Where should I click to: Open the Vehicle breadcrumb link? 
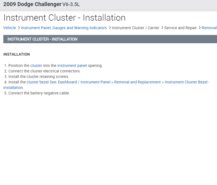[x=10, y=28]
